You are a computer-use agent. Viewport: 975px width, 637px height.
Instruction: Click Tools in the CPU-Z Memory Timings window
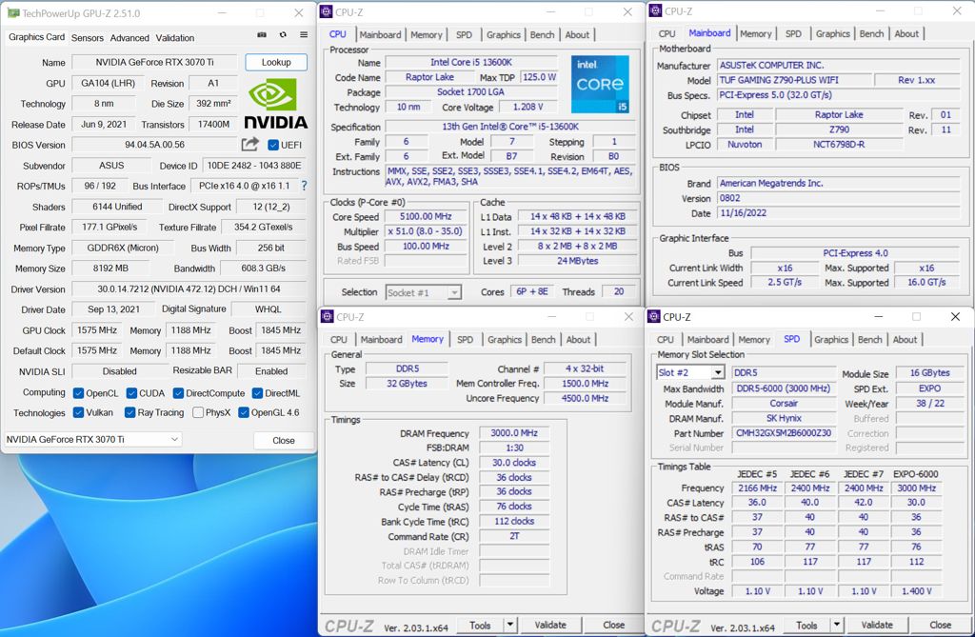pos(480,625)
